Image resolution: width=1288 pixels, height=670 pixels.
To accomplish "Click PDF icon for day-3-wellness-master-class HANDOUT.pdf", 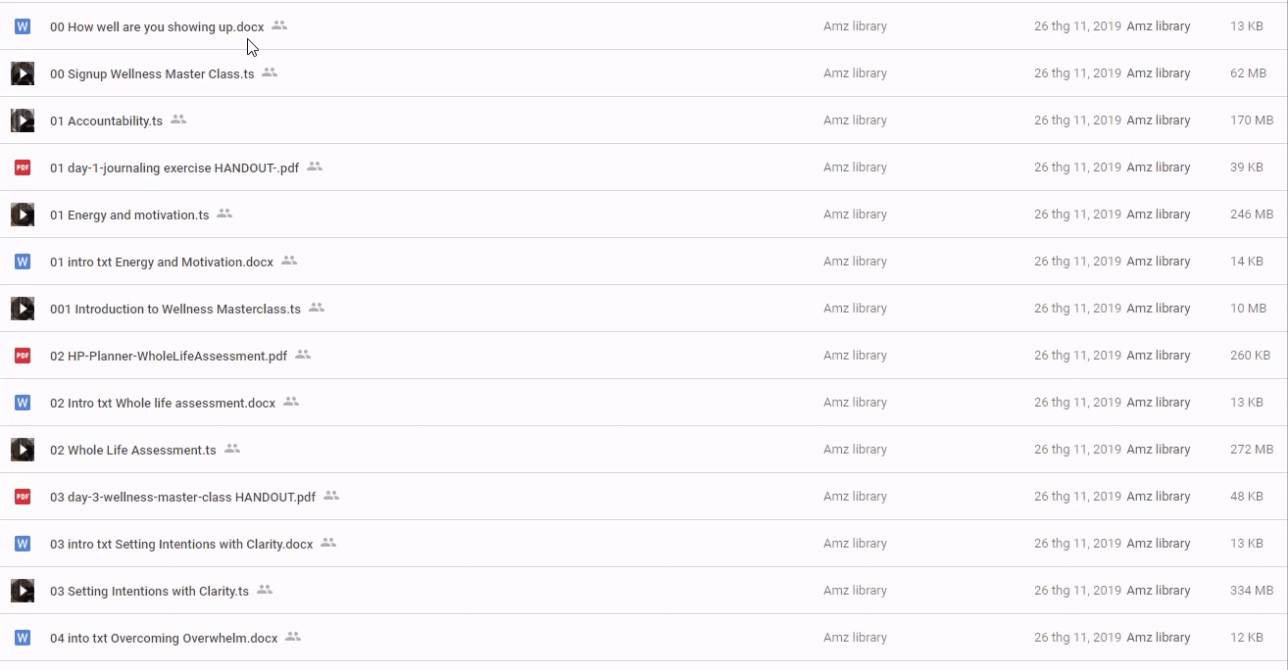I will pyautogui.click(x=23, y=497).
